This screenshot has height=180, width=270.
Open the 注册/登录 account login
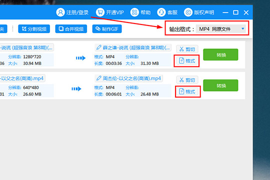tap(72, 12)
